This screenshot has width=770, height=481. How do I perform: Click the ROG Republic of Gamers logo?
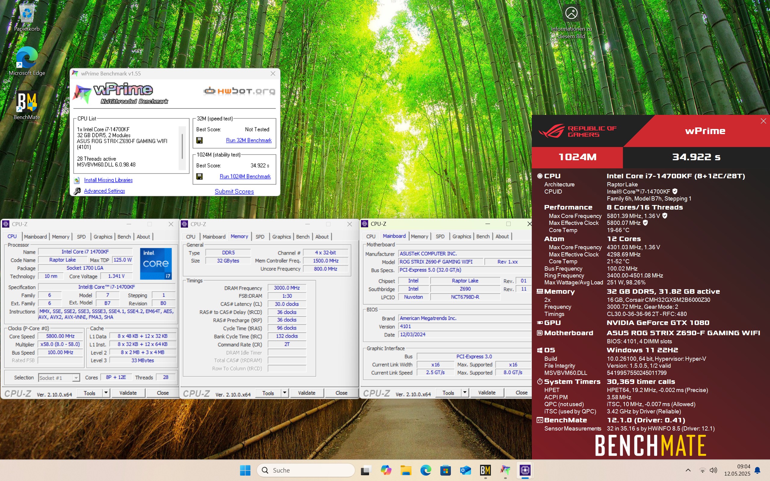pyautogui.click(x=577, y=131)
